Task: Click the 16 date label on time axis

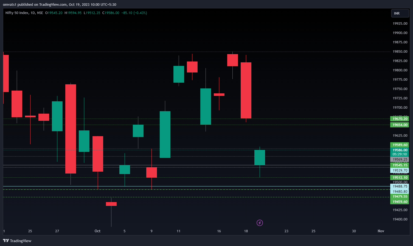Action: pyautogui.click(x=219, y=231)
